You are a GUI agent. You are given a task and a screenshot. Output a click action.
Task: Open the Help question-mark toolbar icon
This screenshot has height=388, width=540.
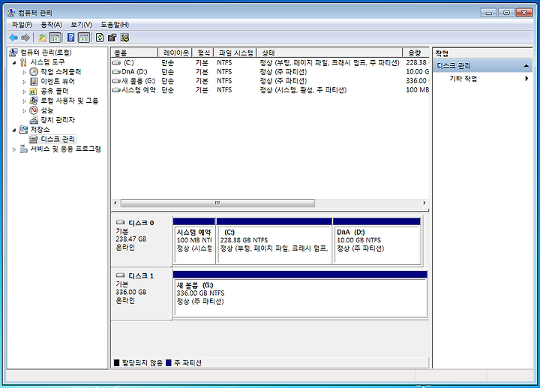click(71, 38)
